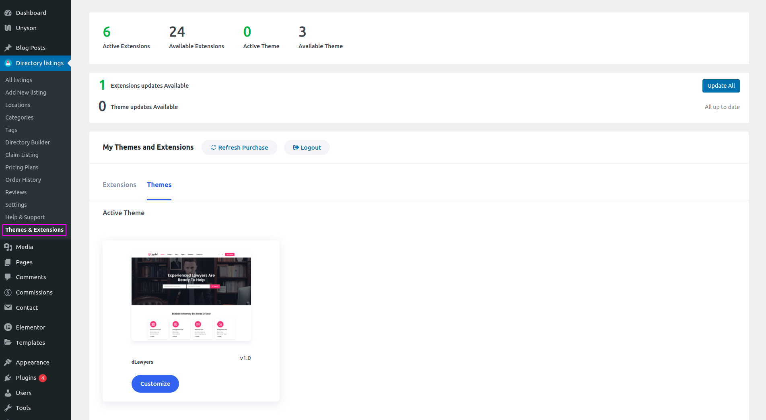Viewport: 766px width, 420px height.
Task: Open Pages using its icon
Action: tap(8, 262)
